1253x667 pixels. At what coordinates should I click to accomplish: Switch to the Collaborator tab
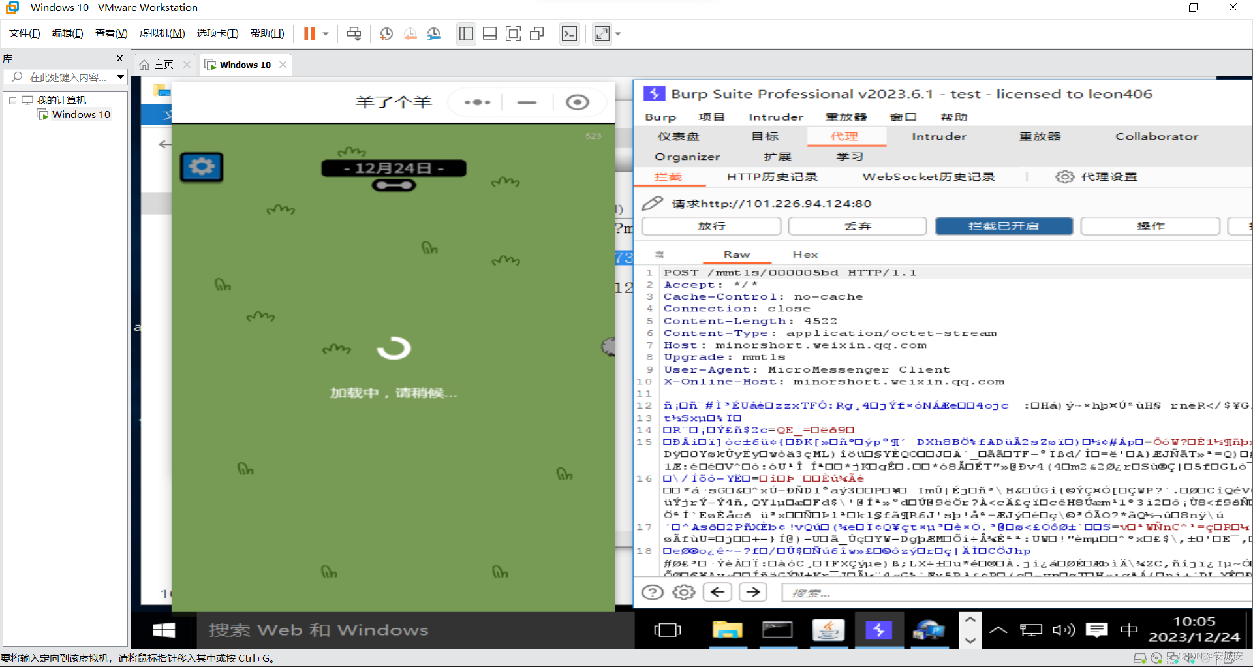click(1156, 137)
